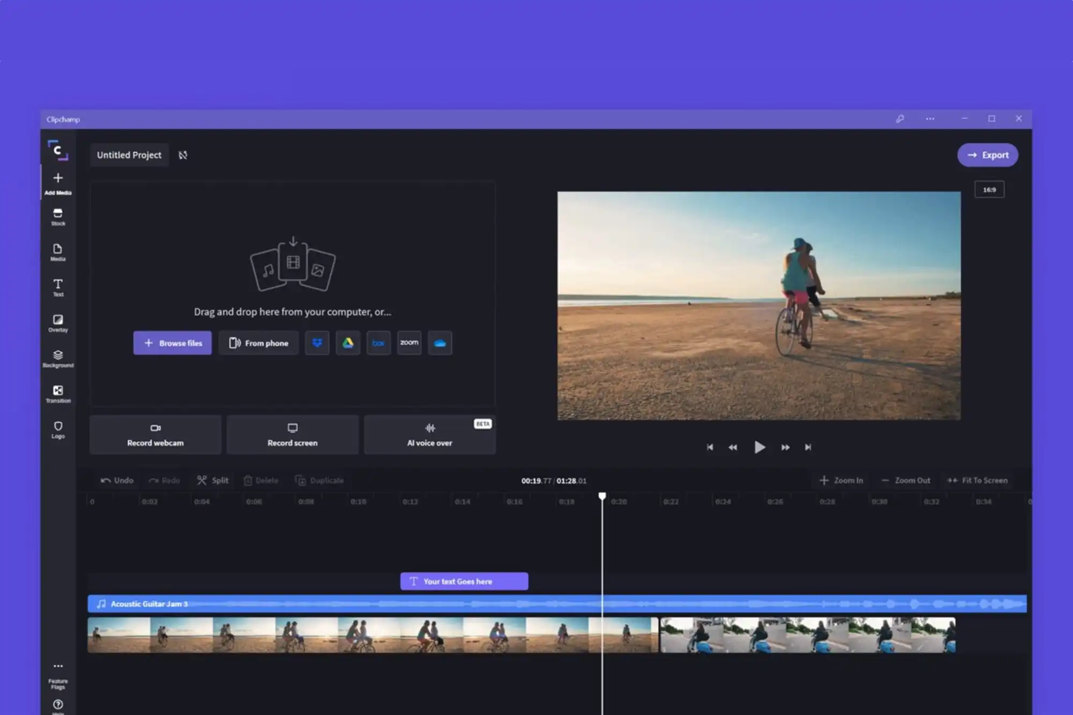The width and height of the screenshot is (1073, 715).
Task: Open the 16:9 aspect ratio selector
Action: coord(989,189)
